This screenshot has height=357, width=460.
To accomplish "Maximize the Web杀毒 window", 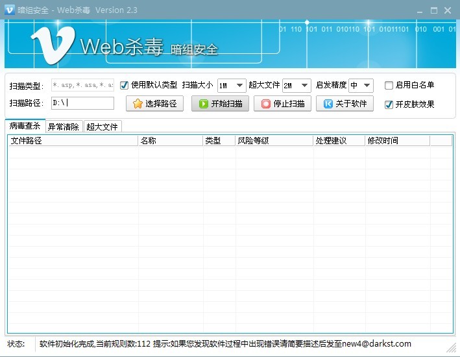I will click(434, 10).
